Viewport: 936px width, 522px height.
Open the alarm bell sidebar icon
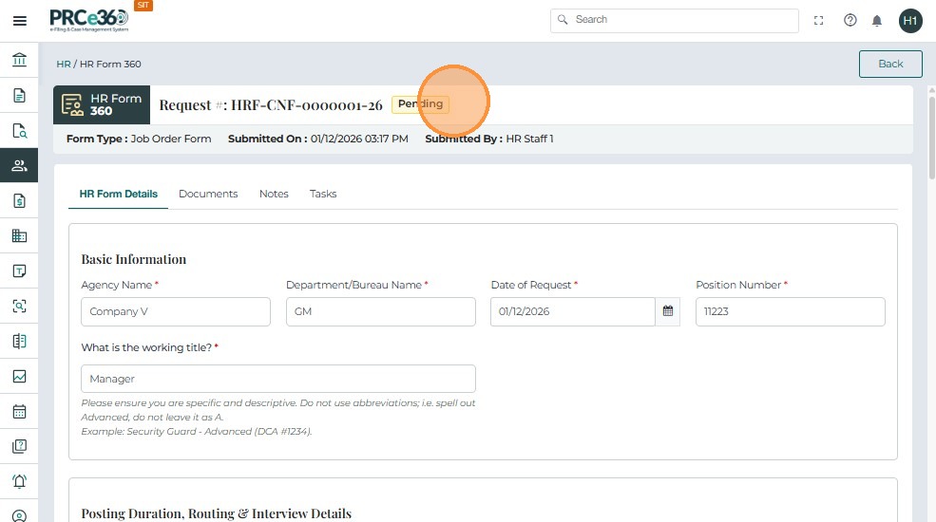(x=19, y=481)
